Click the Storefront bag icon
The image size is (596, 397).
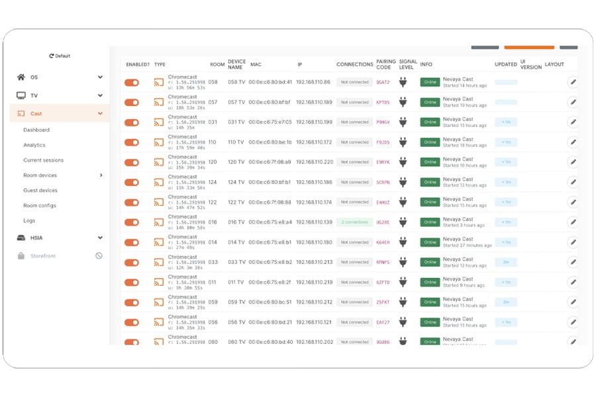point(21,255)
